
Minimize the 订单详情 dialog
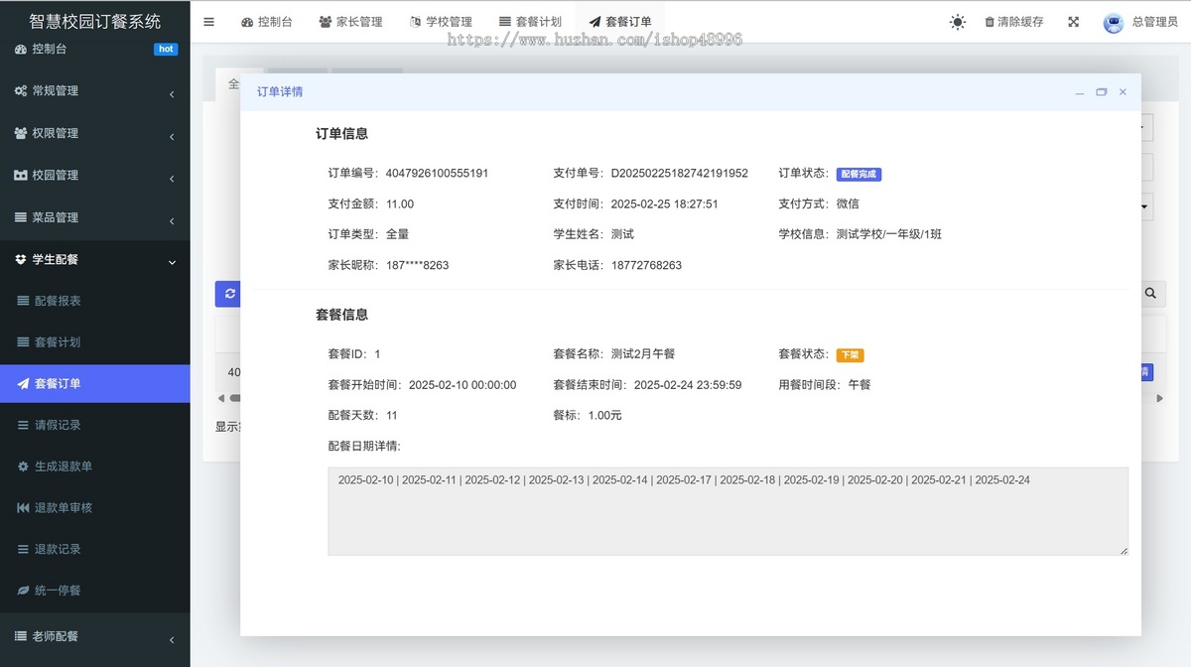tap(1079, 92)
